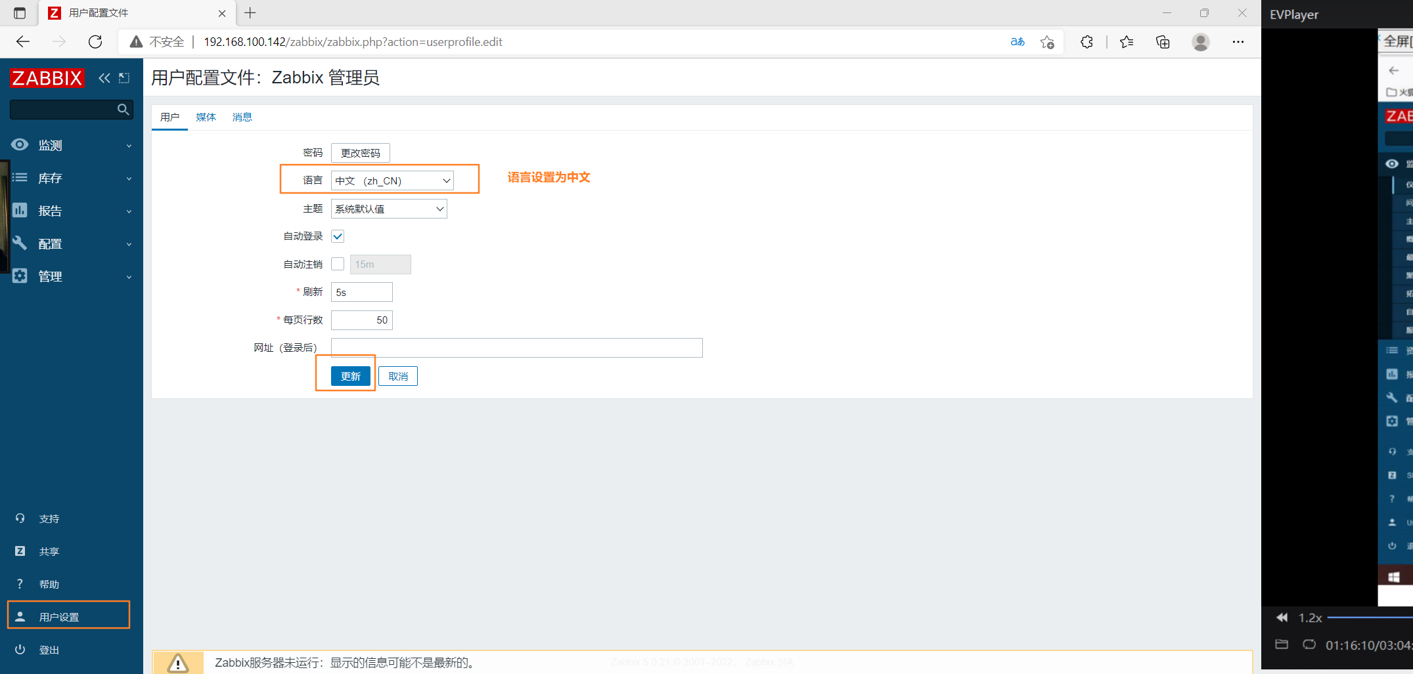The image size is (1413, 674).
Task: Click the 取消 button
Action: [x=398, y=376]
